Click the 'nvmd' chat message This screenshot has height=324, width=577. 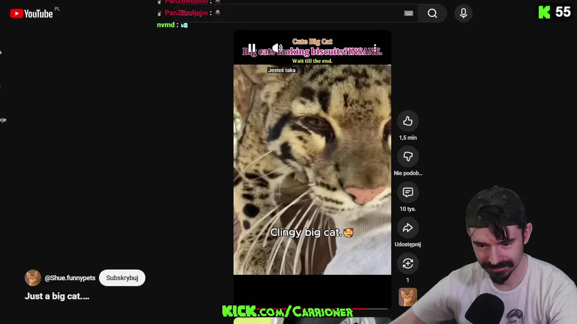tap(172, 25)
